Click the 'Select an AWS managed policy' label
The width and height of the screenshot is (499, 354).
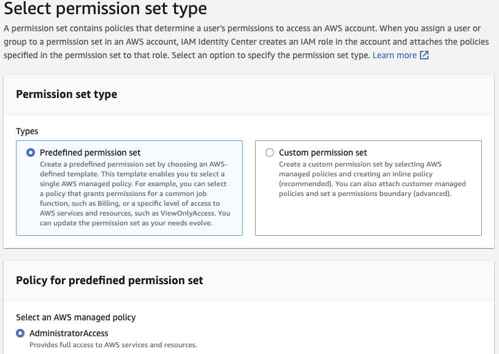pos(76,317)
